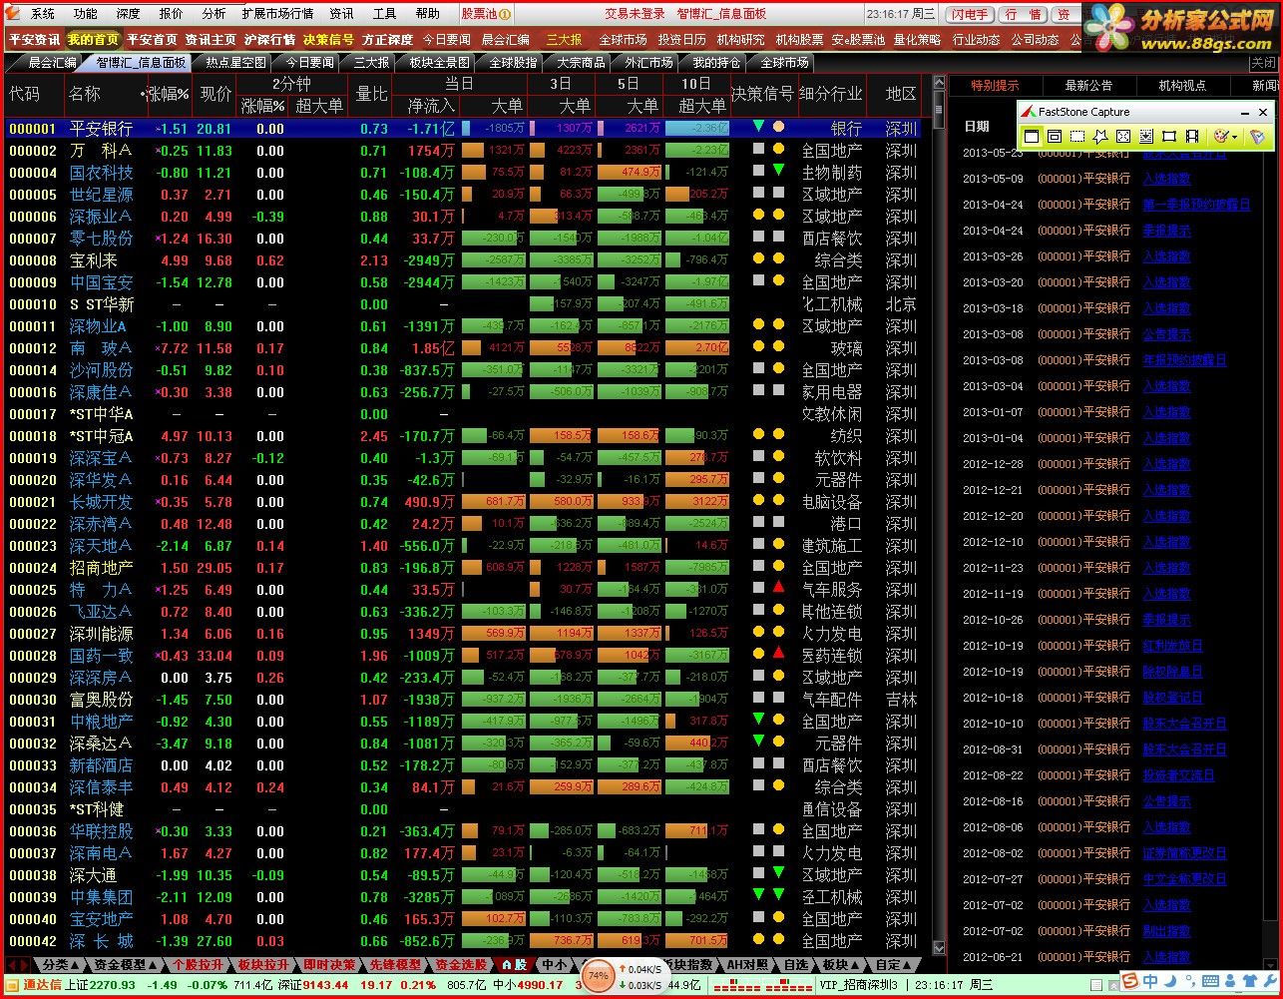Image resolution: width=1283 pixels, height=999 pixels.
Task: Open 剔出指数 link dated 2012-07-02
Action: point(1166,931)
